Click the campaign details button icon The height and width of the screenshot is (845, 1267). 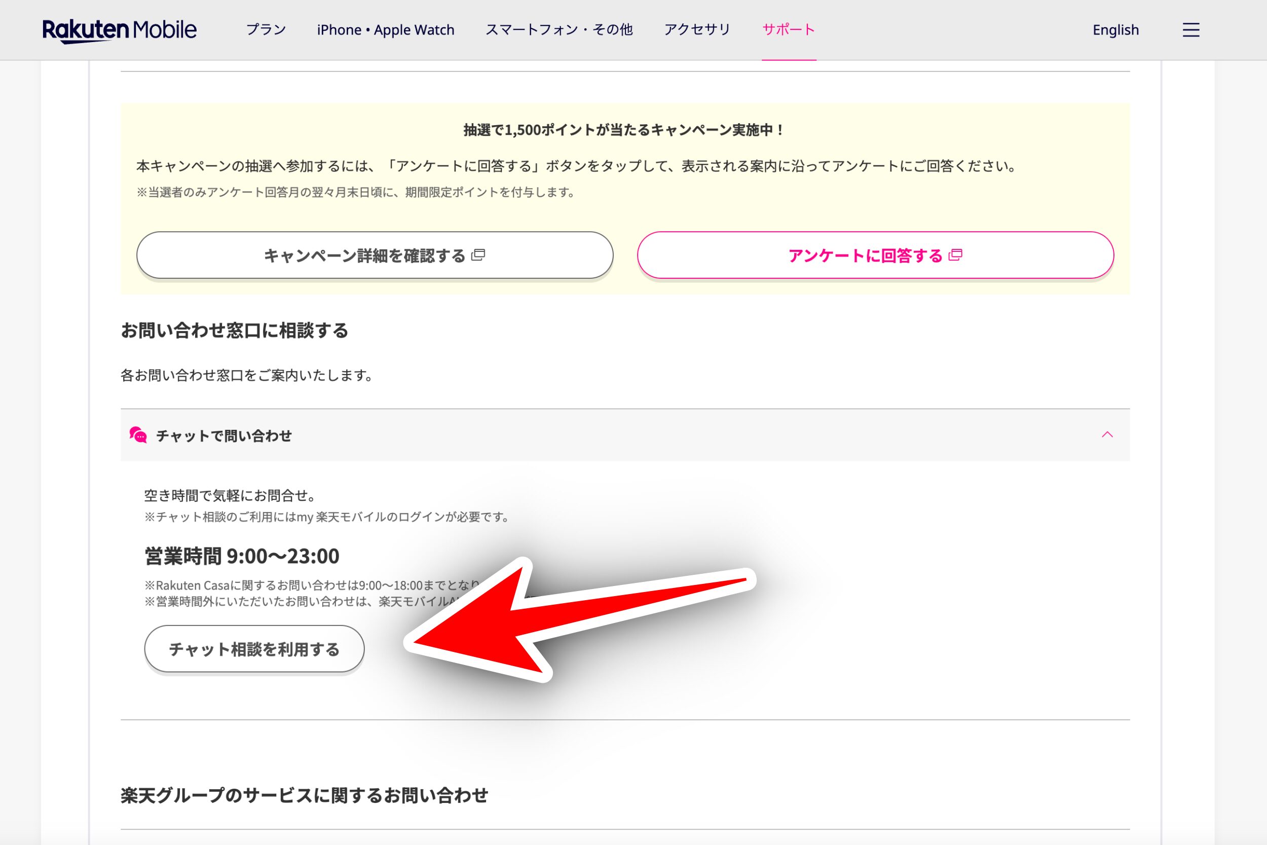(480, 253)
